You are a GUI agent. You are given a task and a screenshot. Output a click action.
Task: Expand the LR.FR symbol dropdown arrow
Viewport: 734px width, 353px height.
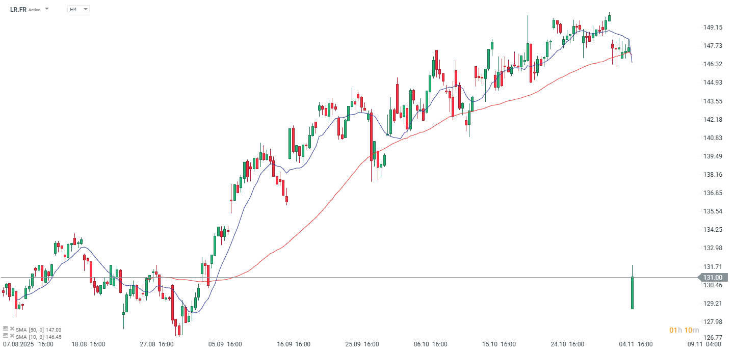47,9
